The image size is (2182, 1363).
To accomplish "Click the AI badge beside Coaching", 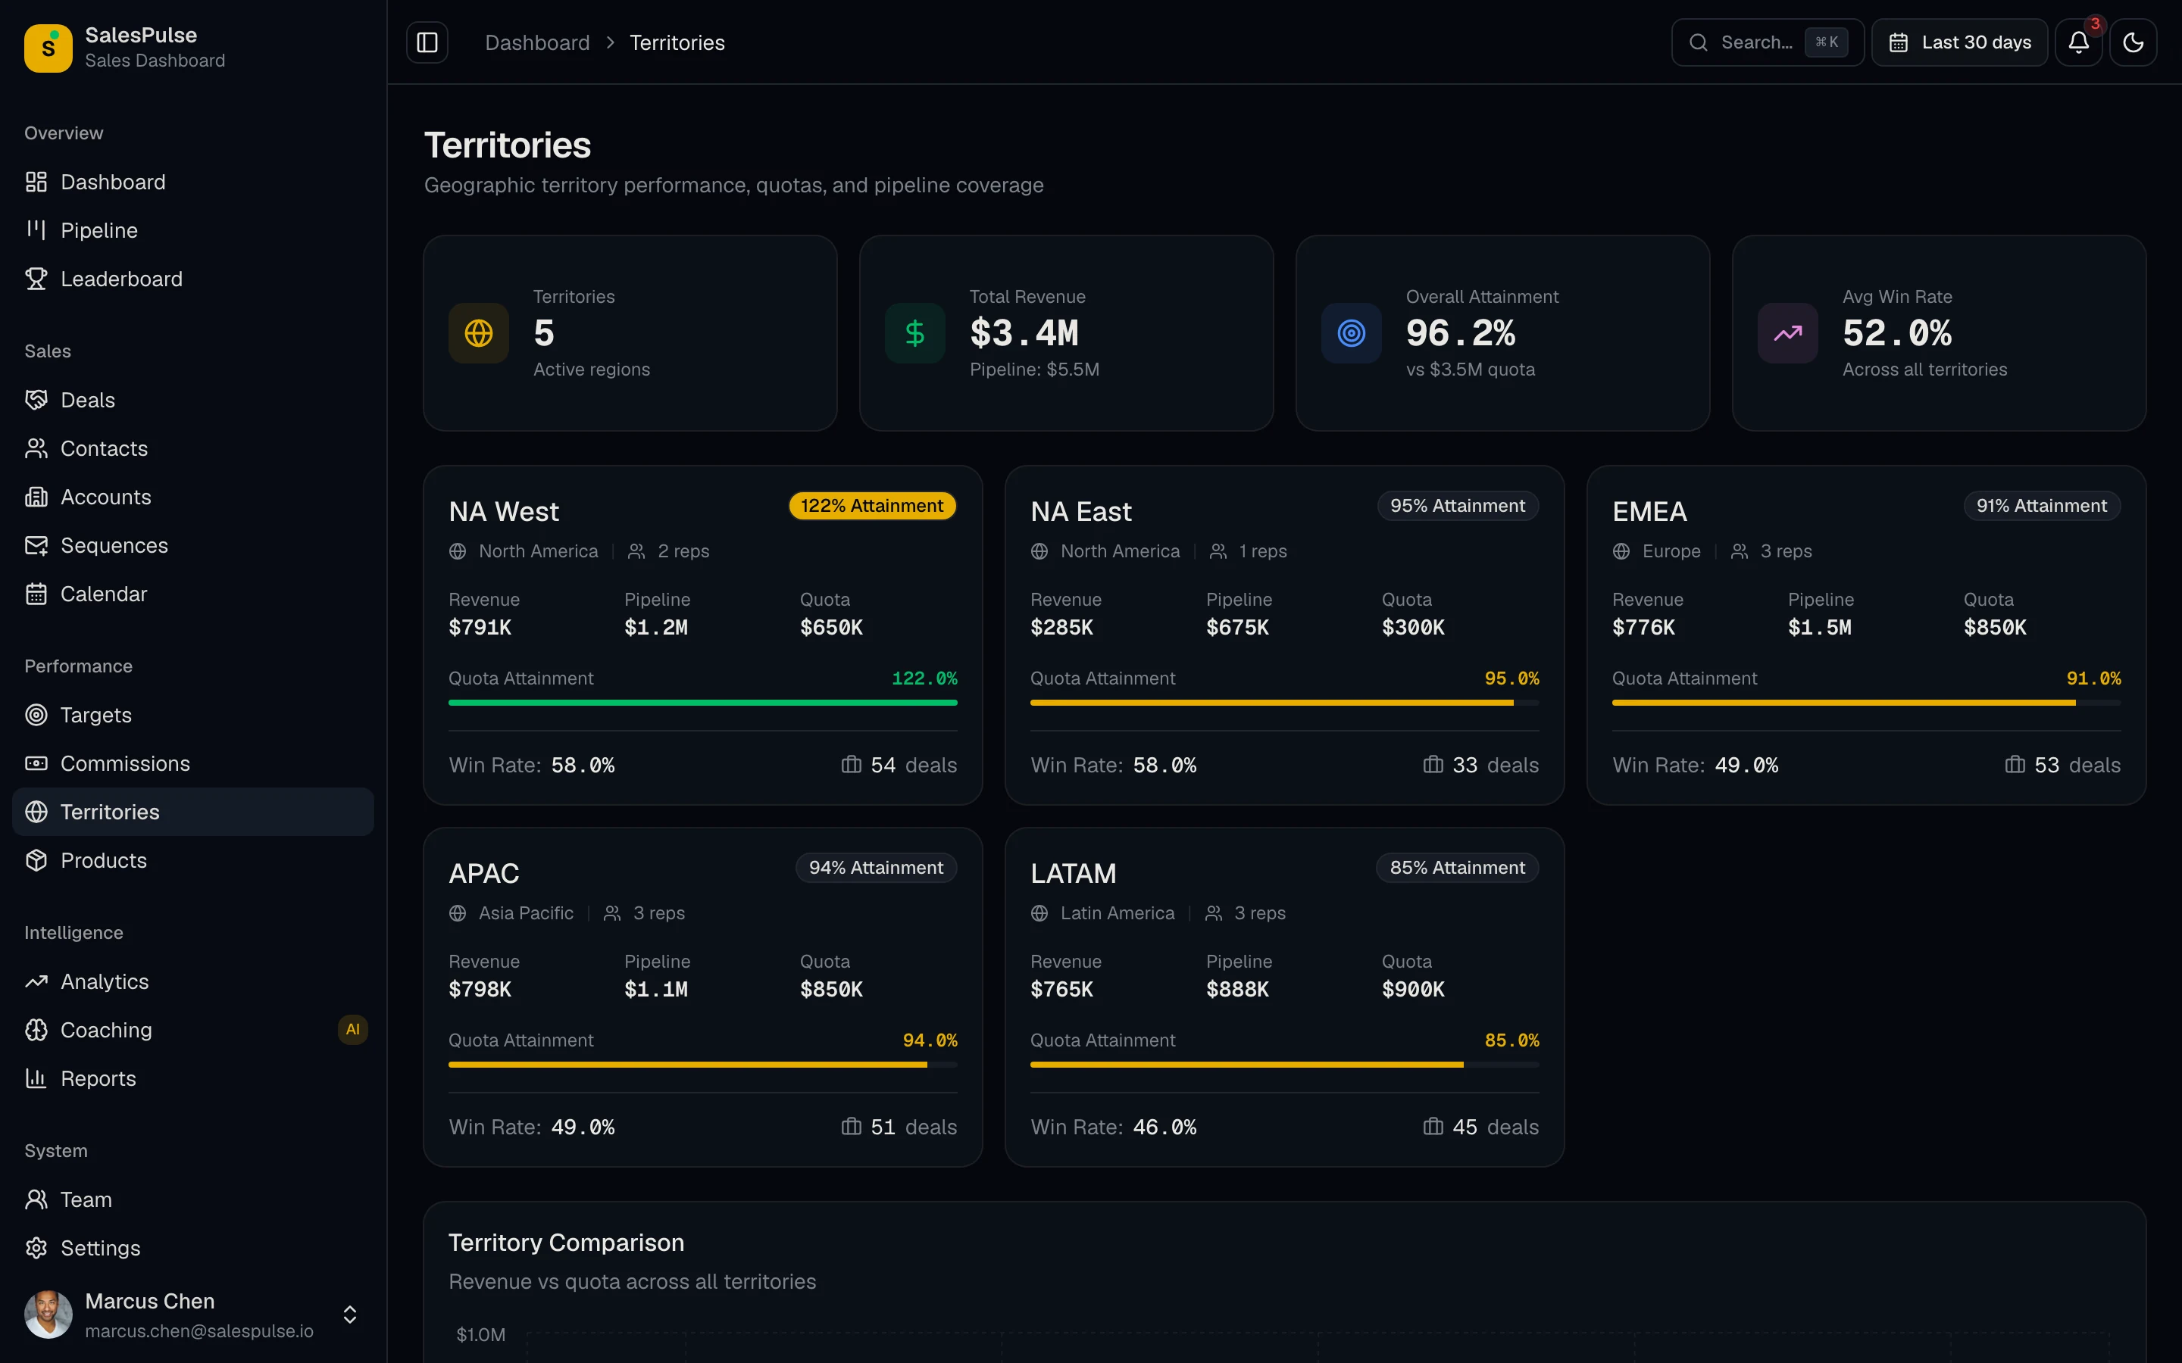I will (x=352, y=1030).
